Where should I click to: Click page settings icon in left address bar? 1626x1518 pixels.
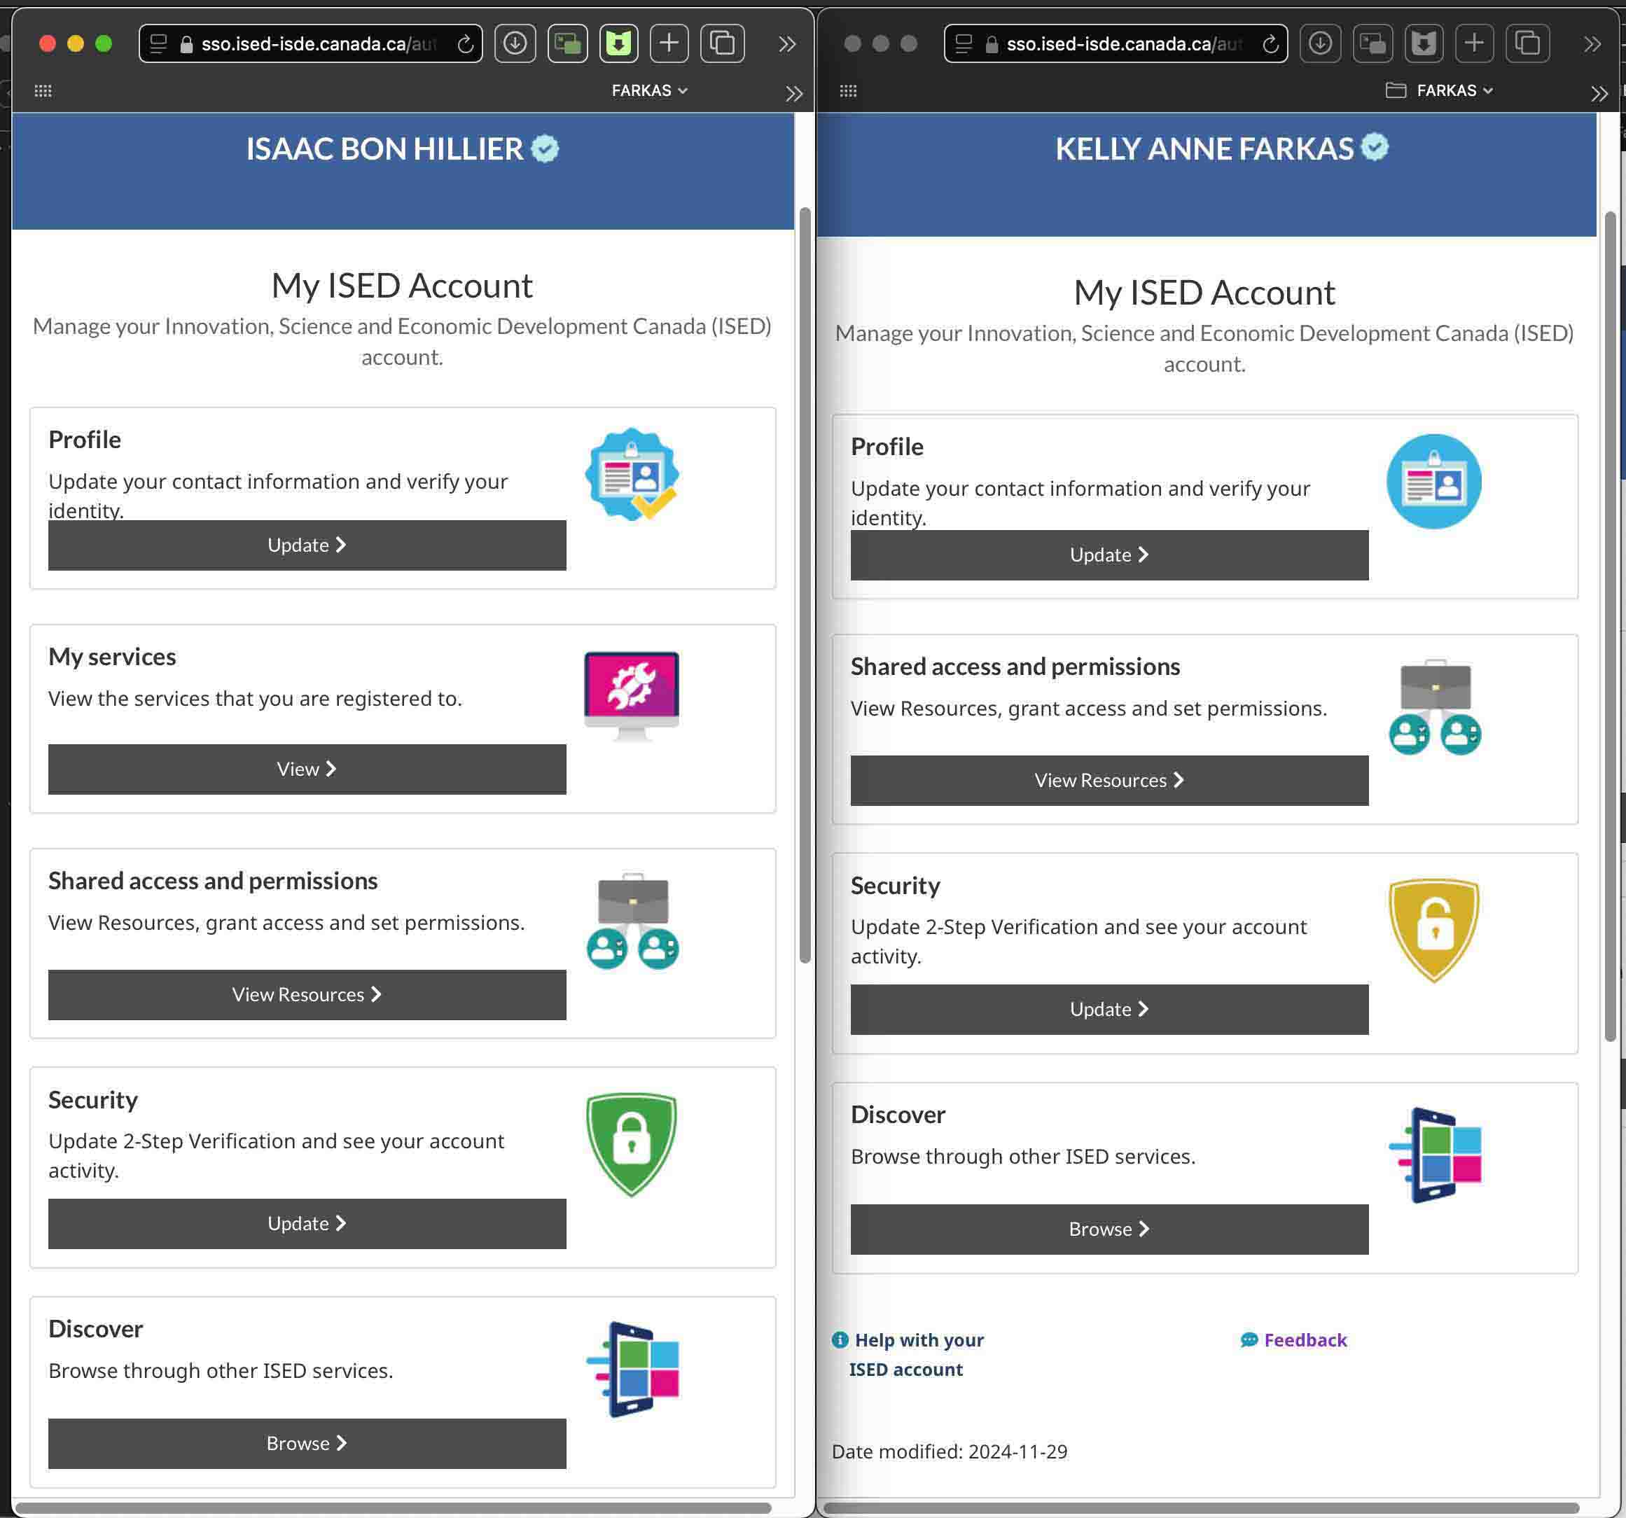pos(159,44)
